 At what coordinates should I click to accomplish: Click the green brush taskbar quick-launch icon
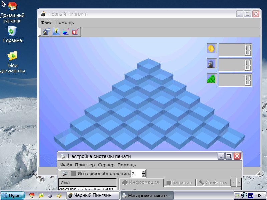point(59,195)
